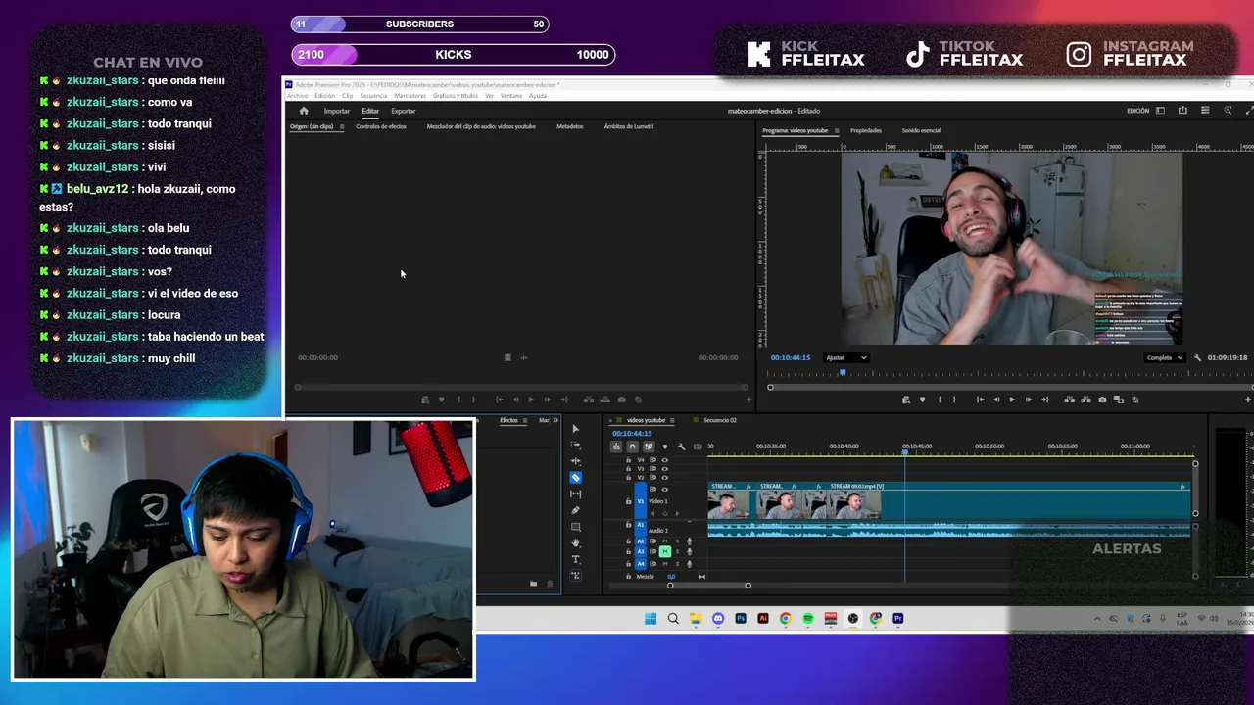Open Photoshop from the Windows taskbar
The width and height of the screenshot is (1254, 705).
741,618
